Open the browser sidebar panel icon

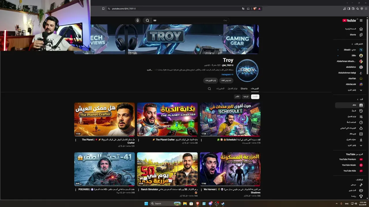349,9
